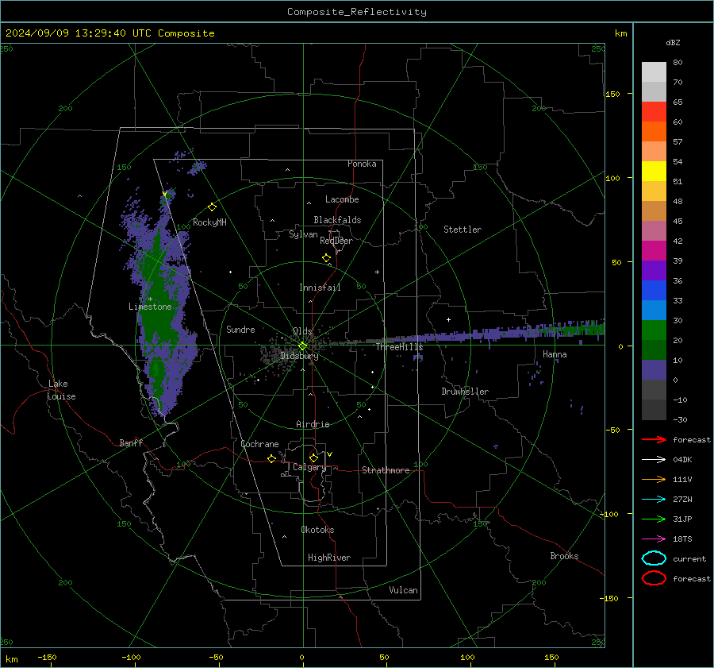The image size is (714, 668).
Task: Click the Lacombe town label
Action: click(342, 199)
